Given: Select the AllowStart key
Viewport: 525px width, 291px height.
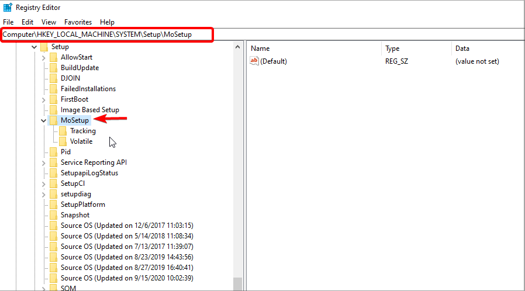Looking at the screenshot, I should click(x=77, y=57).
